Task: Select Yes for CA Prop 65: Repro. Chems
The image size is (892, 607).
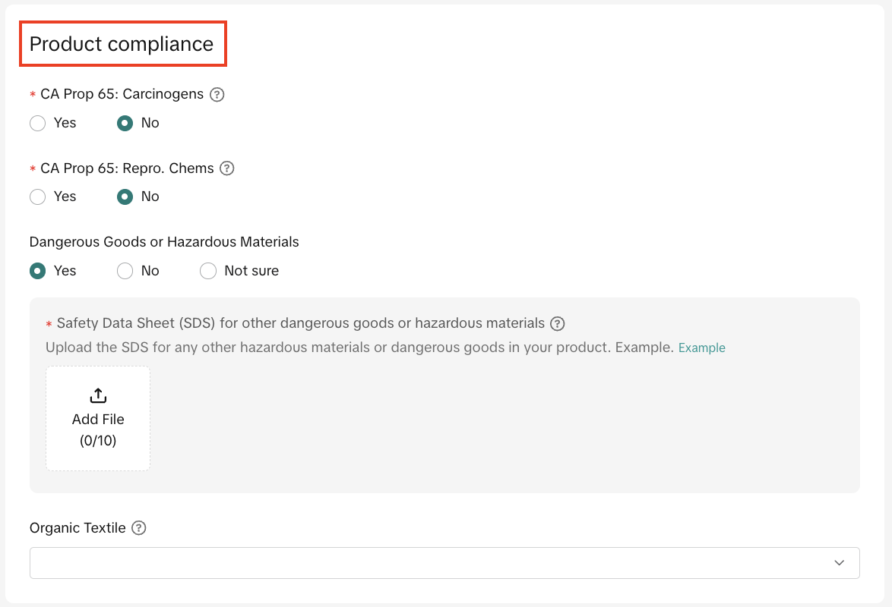Action: pyautogui.click(x=37, y=197)
